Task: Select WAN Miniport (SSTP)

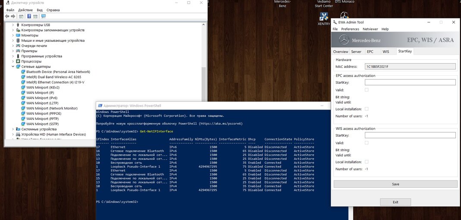Action: coord(42,124)
